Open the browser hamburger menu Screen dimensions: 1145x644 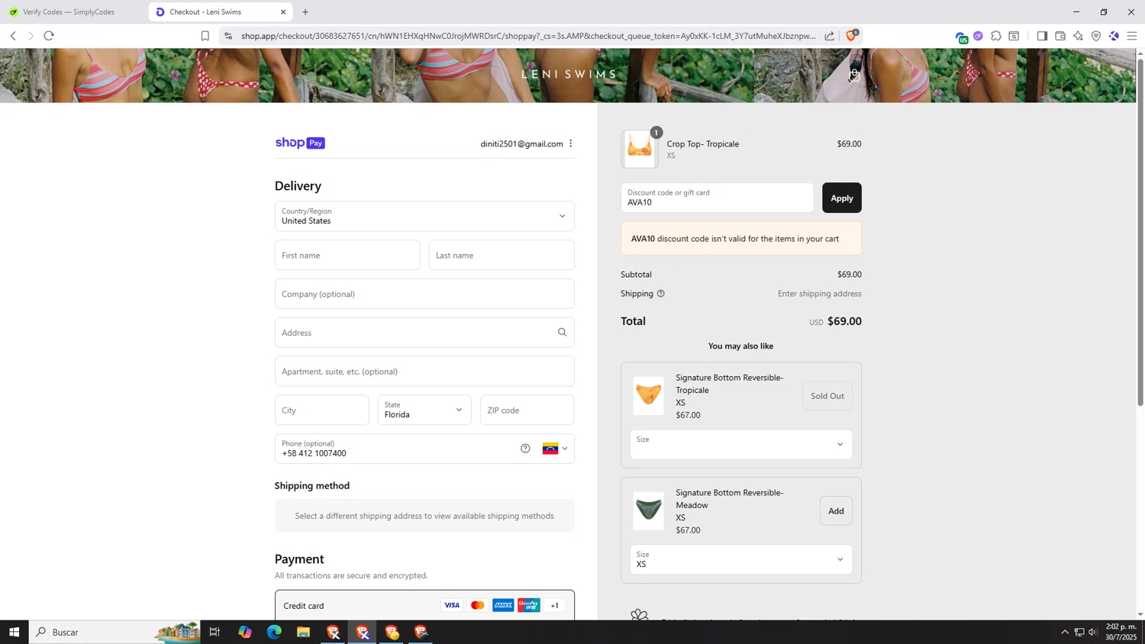click(1132, 36)
